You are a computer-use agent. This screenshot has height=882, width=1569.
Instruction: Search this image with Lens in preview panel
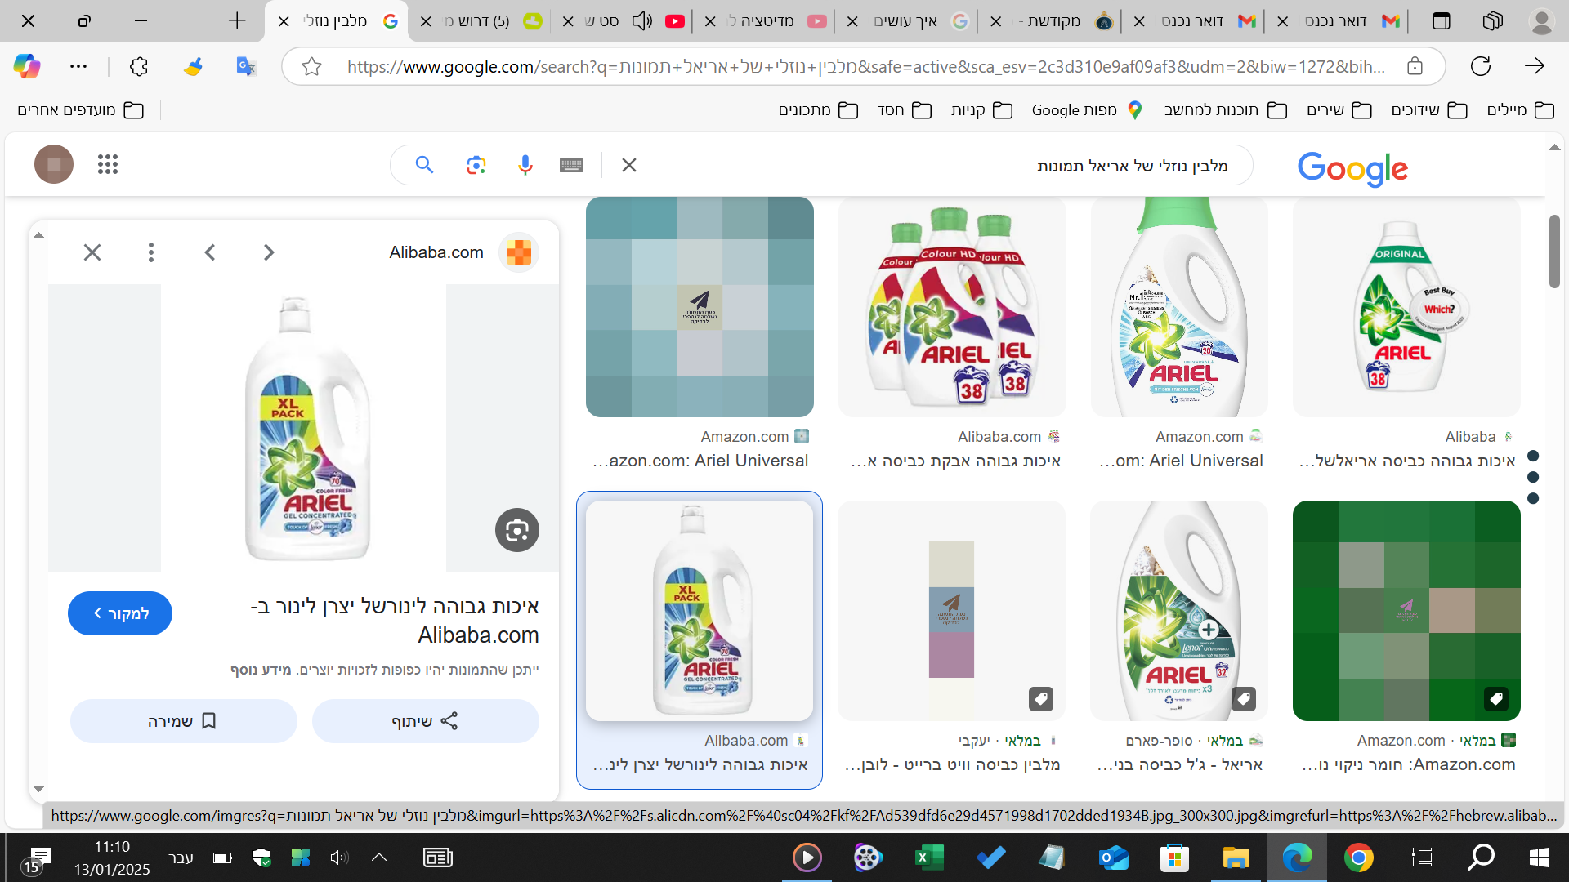pyautogui.click(x=516, y=531)
